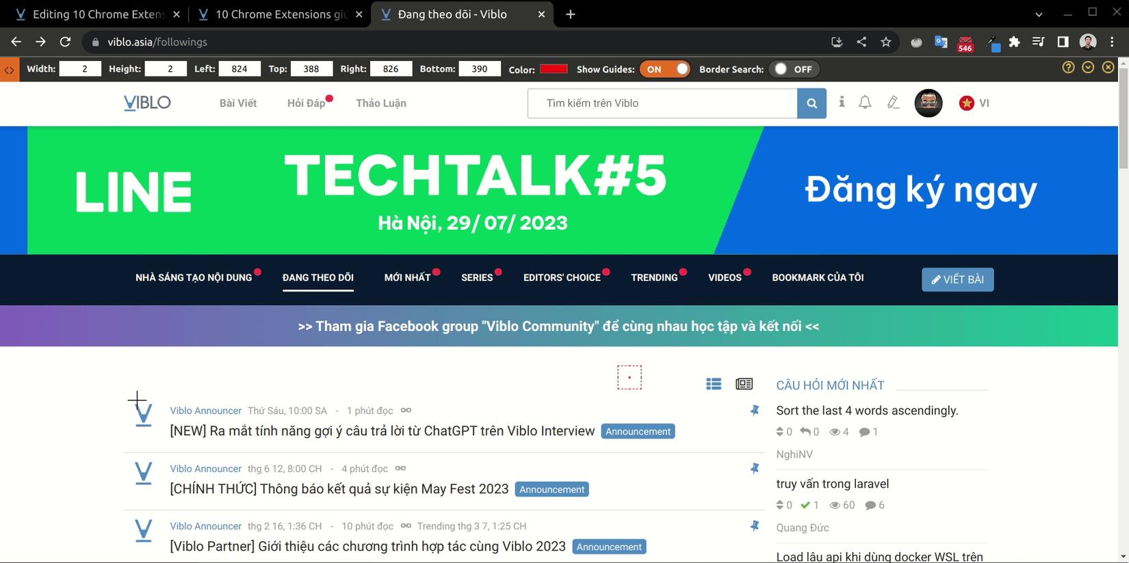Image resolution: width=1129 pixels, height=563 pixels.
Task: Click pin icon on ChatGPT Viblo Interview post
Action: [755, 410]
